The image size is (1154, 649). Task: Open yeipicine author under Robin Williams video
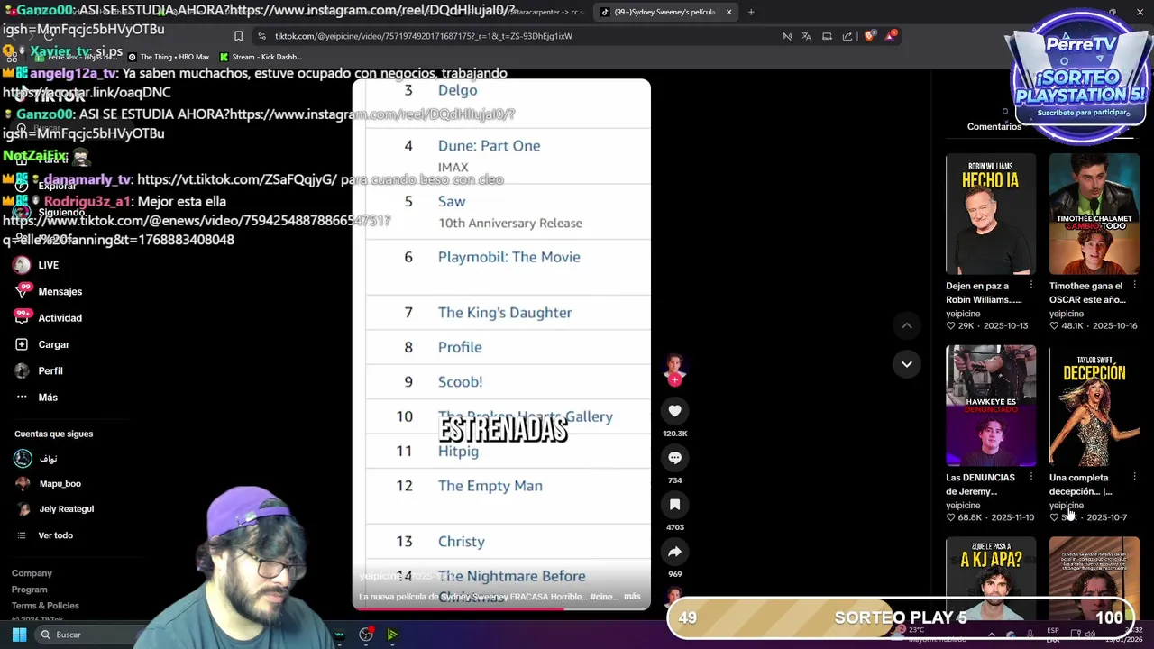[963, 314]
